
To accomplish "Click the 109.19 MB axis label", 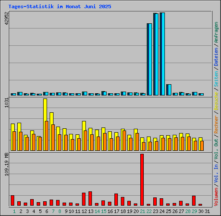I will (6, 165).
